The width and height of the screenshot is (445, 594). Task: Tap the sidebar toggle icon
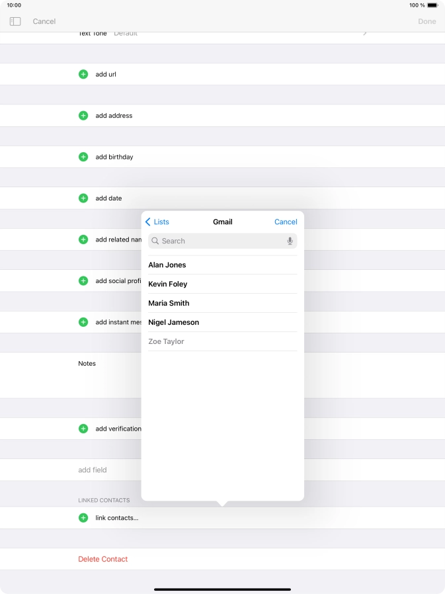[15, 21]
